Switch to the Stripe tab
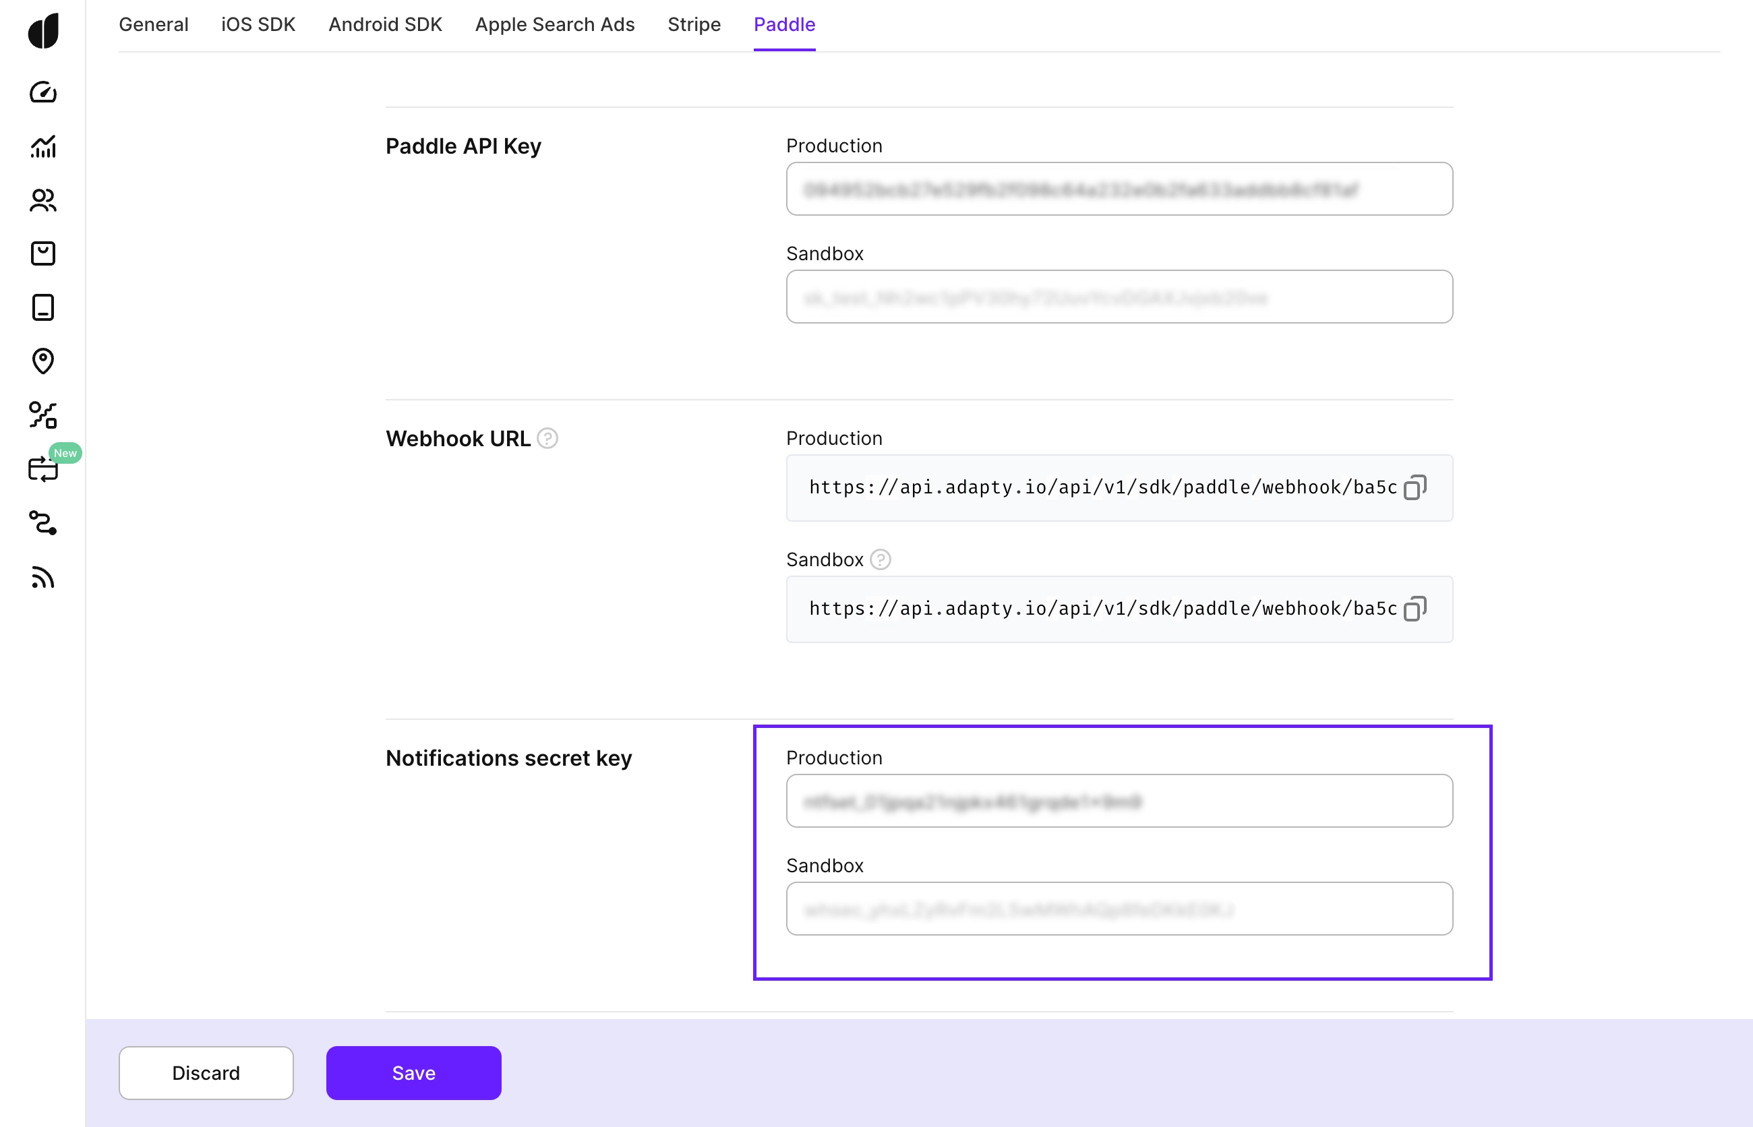The width and height of the screenshot is (1753, 1127). [694, 24]
